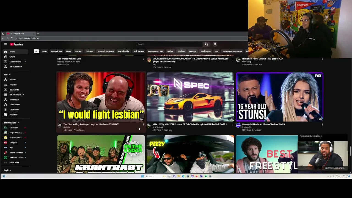Select the Action-adventure games chip
This screenshot has height=198, width=352.
tap(232, 51)
